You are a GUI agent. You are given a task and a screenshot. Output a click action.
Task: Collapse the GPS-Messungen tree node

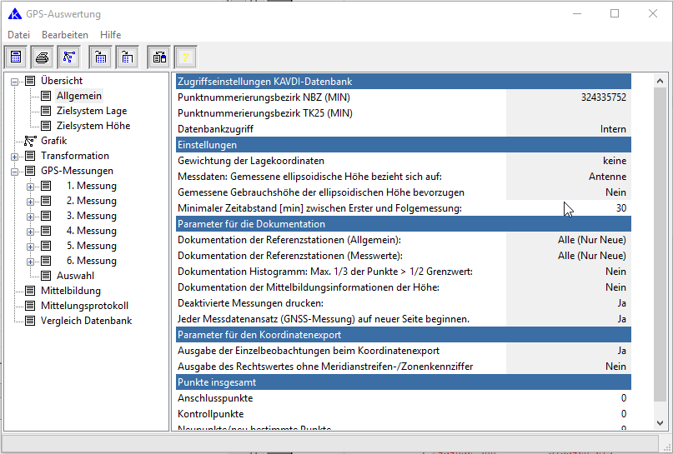pos(14,171)
